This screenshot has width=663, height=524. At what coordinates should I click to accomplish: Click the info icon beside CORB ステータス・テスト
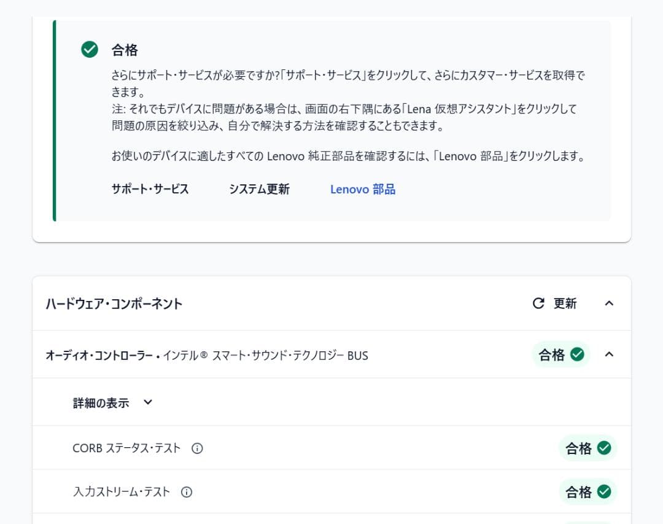click(x=197, y=448)
